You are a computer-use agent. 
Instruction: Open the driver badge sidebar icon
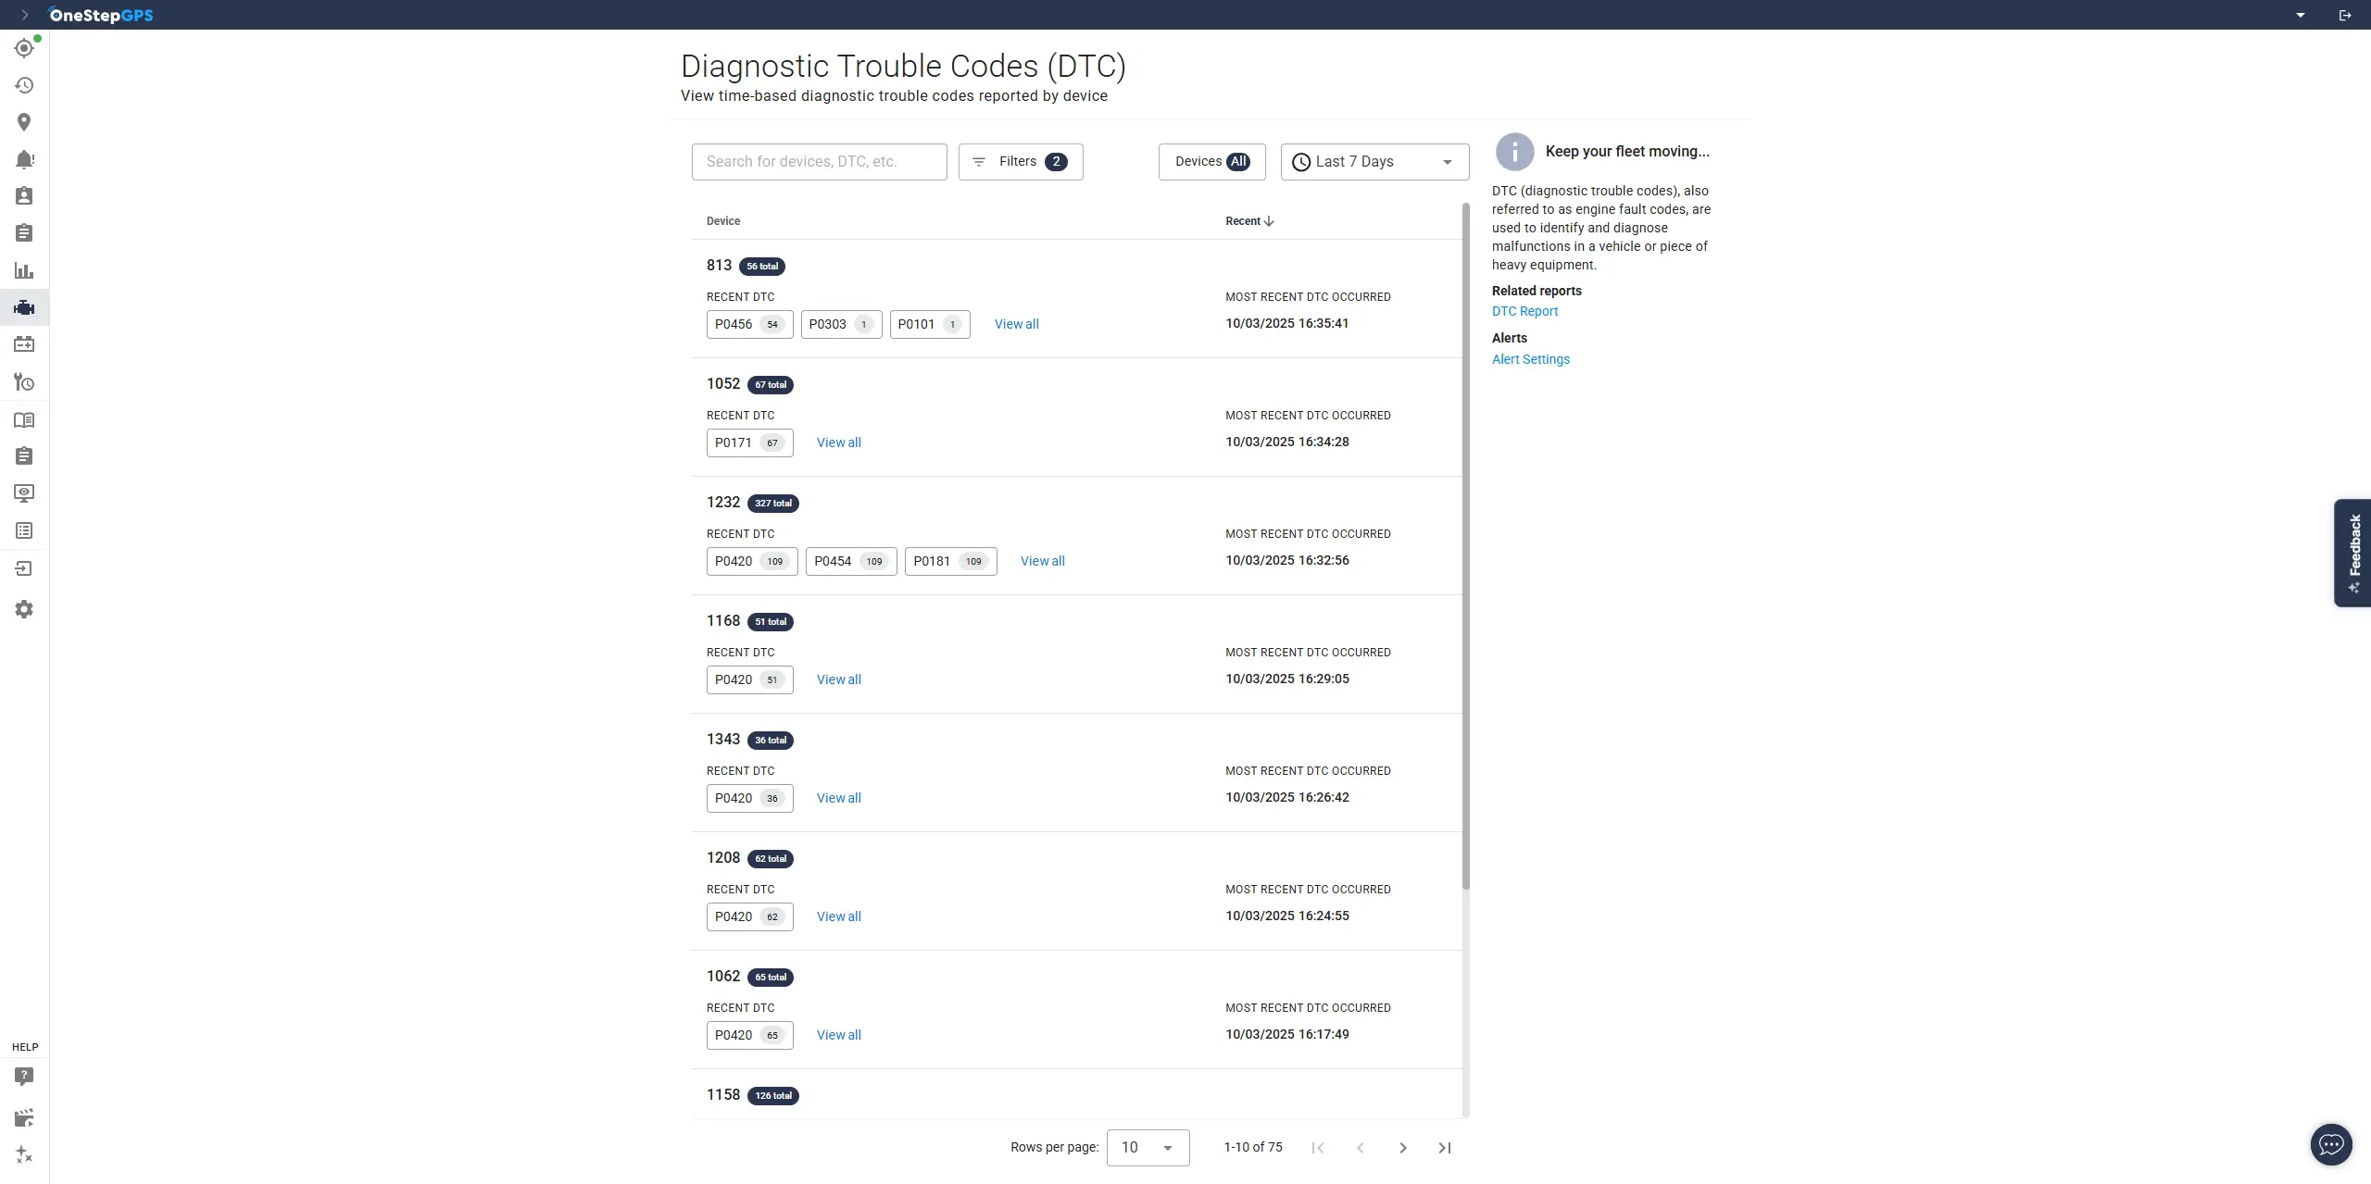23,195
